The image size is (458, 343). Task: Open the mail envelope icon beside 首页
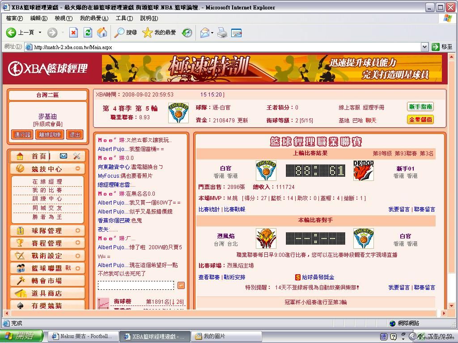[x=64, y=156]
